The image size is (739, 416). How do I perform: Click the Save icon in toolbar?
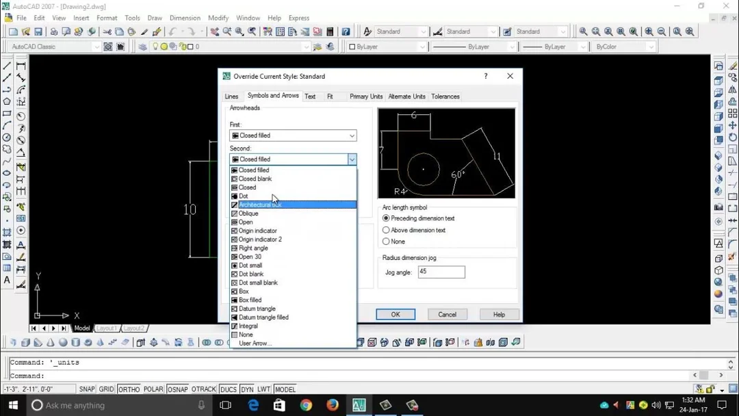tap(38, 31)
